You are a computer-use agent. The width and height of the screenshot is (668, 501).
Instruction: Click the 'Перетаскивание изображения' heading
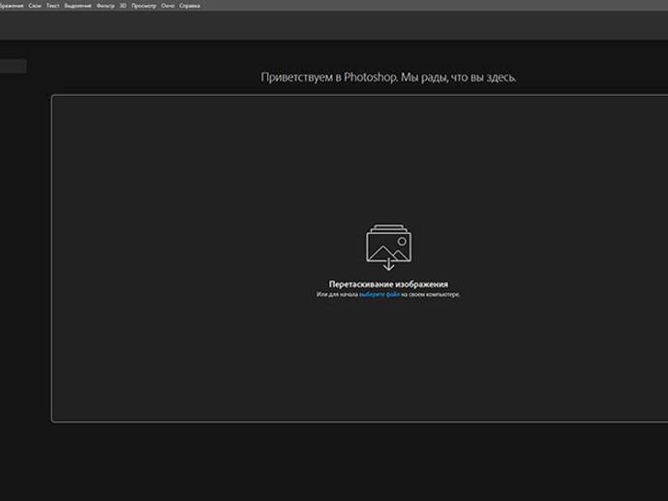click(388, 284)
